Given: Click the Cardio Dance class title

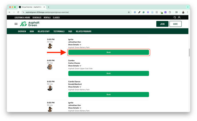Looking at the screenshot, I should (74, 82).
